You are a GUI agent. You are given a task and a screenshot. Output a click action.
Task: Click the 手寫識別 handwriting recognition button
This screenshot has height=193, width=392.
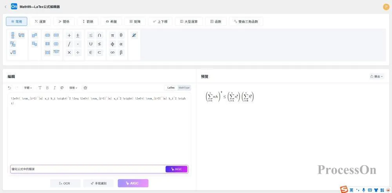[x=98, y=183]
